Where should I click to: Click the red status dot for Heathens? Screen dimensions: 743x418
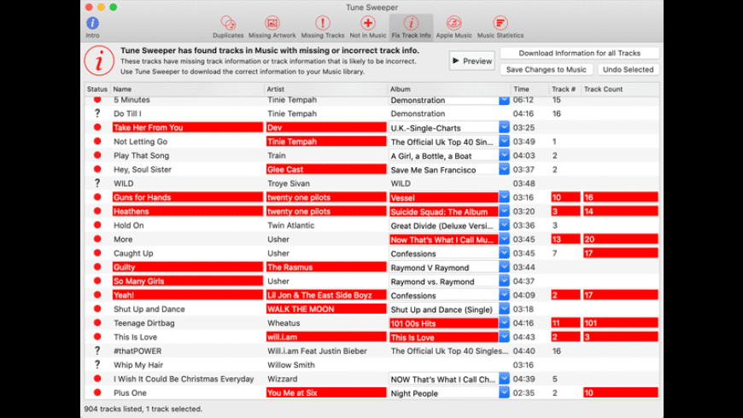pos(97,211)
